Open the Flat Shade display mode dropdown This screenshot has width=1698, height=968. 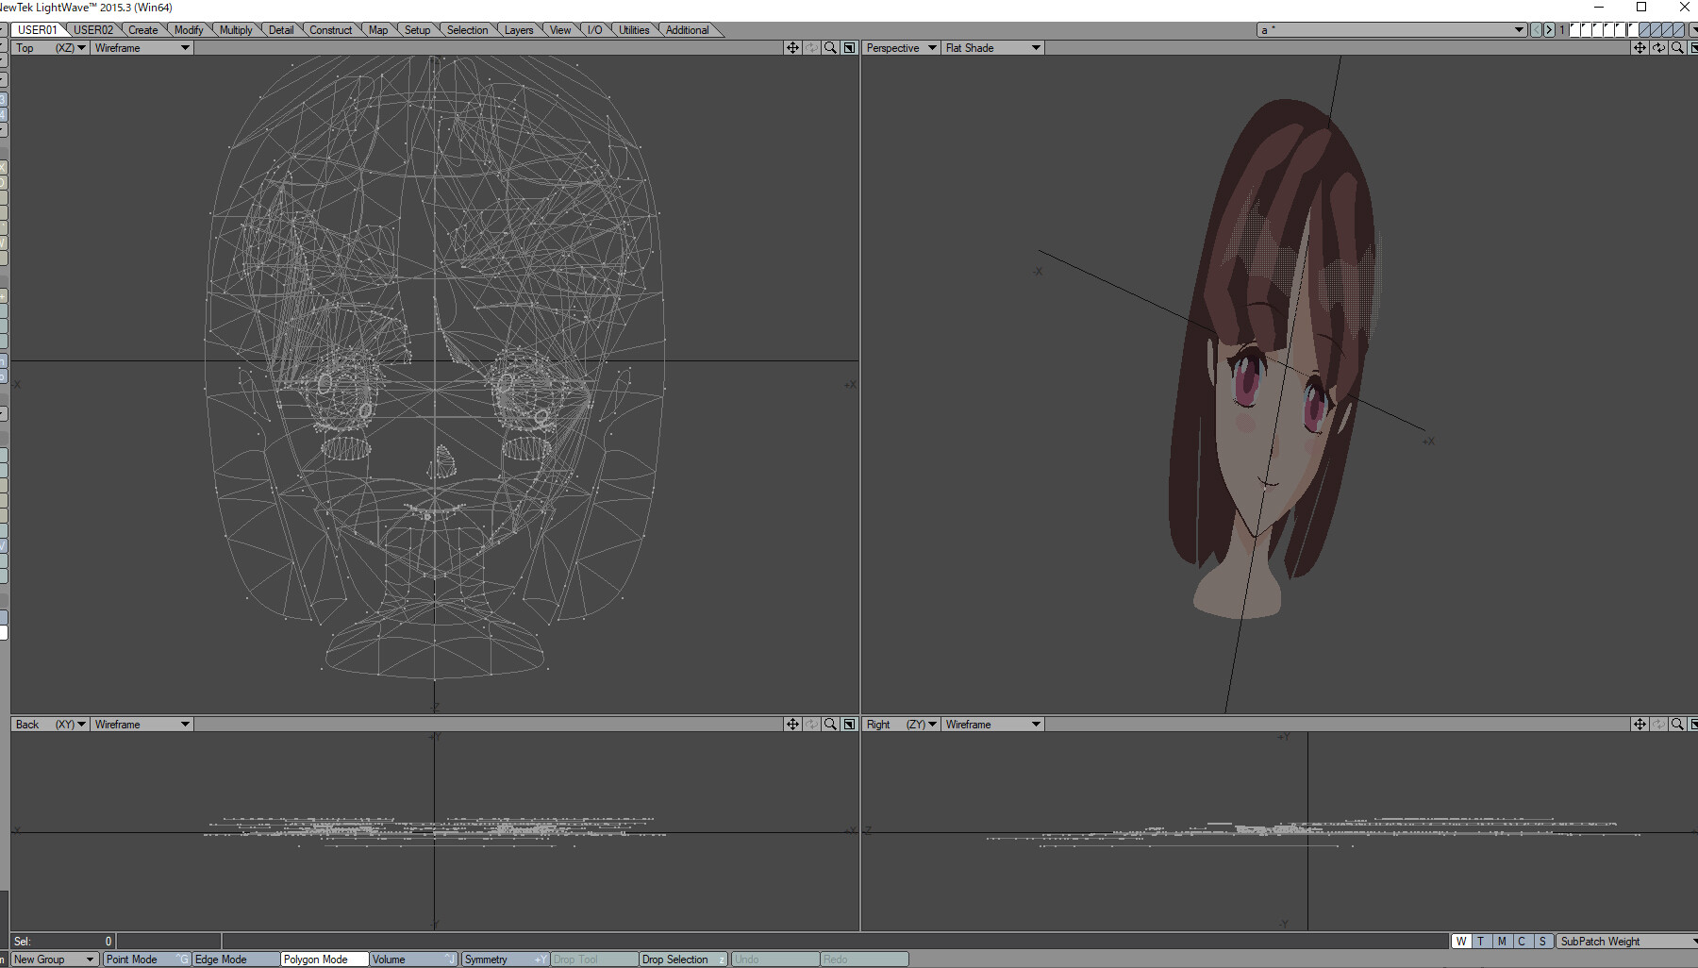[993, 48]
